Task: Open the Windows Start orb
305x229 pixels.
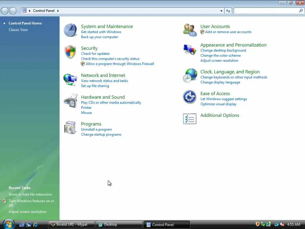Action: pyautogui.click(x=9, y=224)
